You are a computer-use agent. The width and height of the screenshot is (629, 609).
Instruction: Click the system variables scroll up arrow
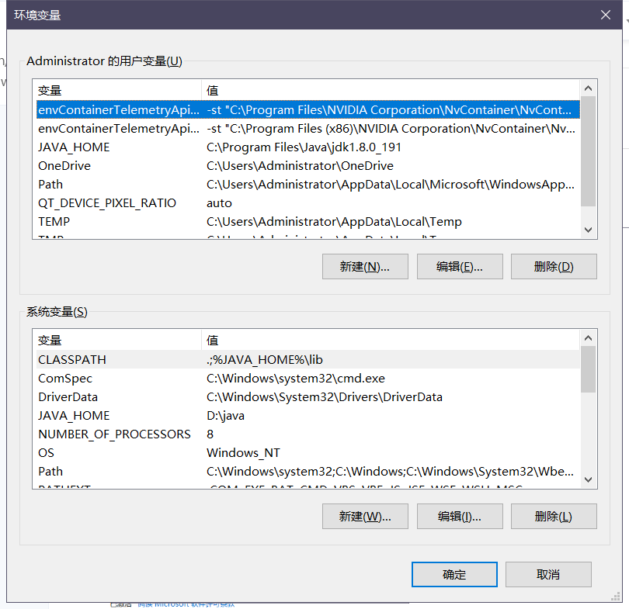[588, 338]
